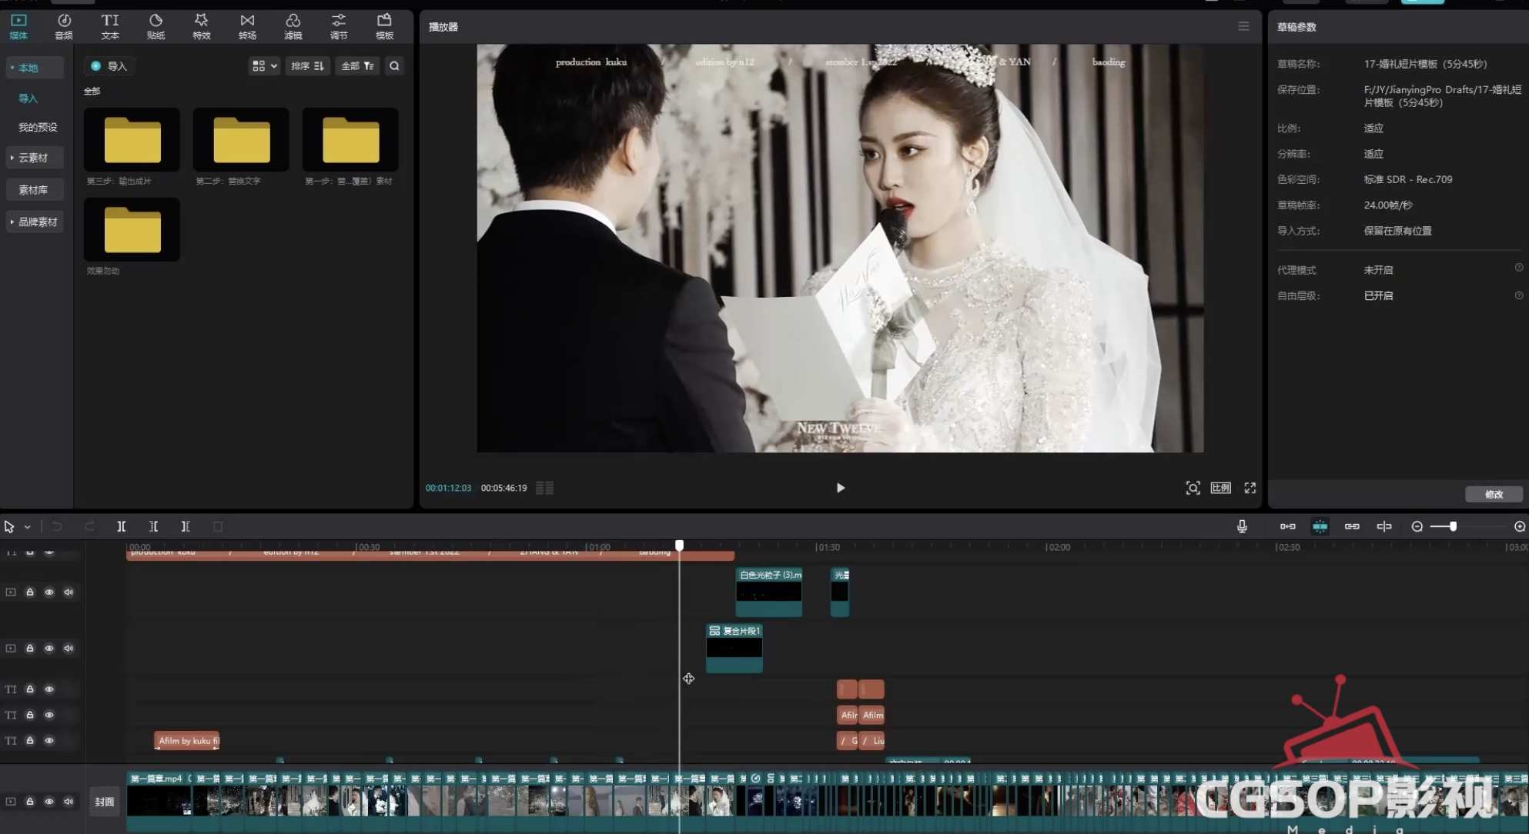Start voiceover with the microphone icon
Image resolution: width=1529 pixels, height=834 pixels.
pos(1242,526)
